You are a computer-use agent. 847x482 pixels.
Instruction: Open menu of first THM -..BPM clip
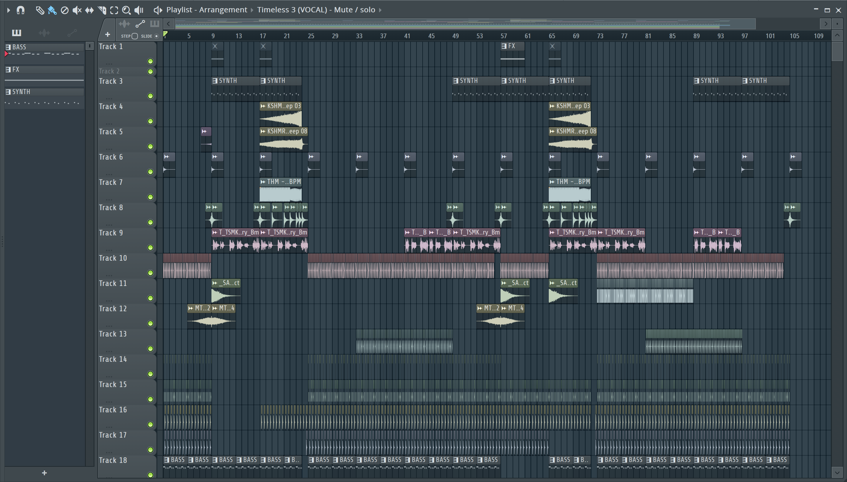point(263,182)
